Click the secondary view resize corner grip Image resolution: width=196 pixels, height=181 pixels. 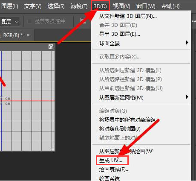pyautogui.click(x=52, y=149)
